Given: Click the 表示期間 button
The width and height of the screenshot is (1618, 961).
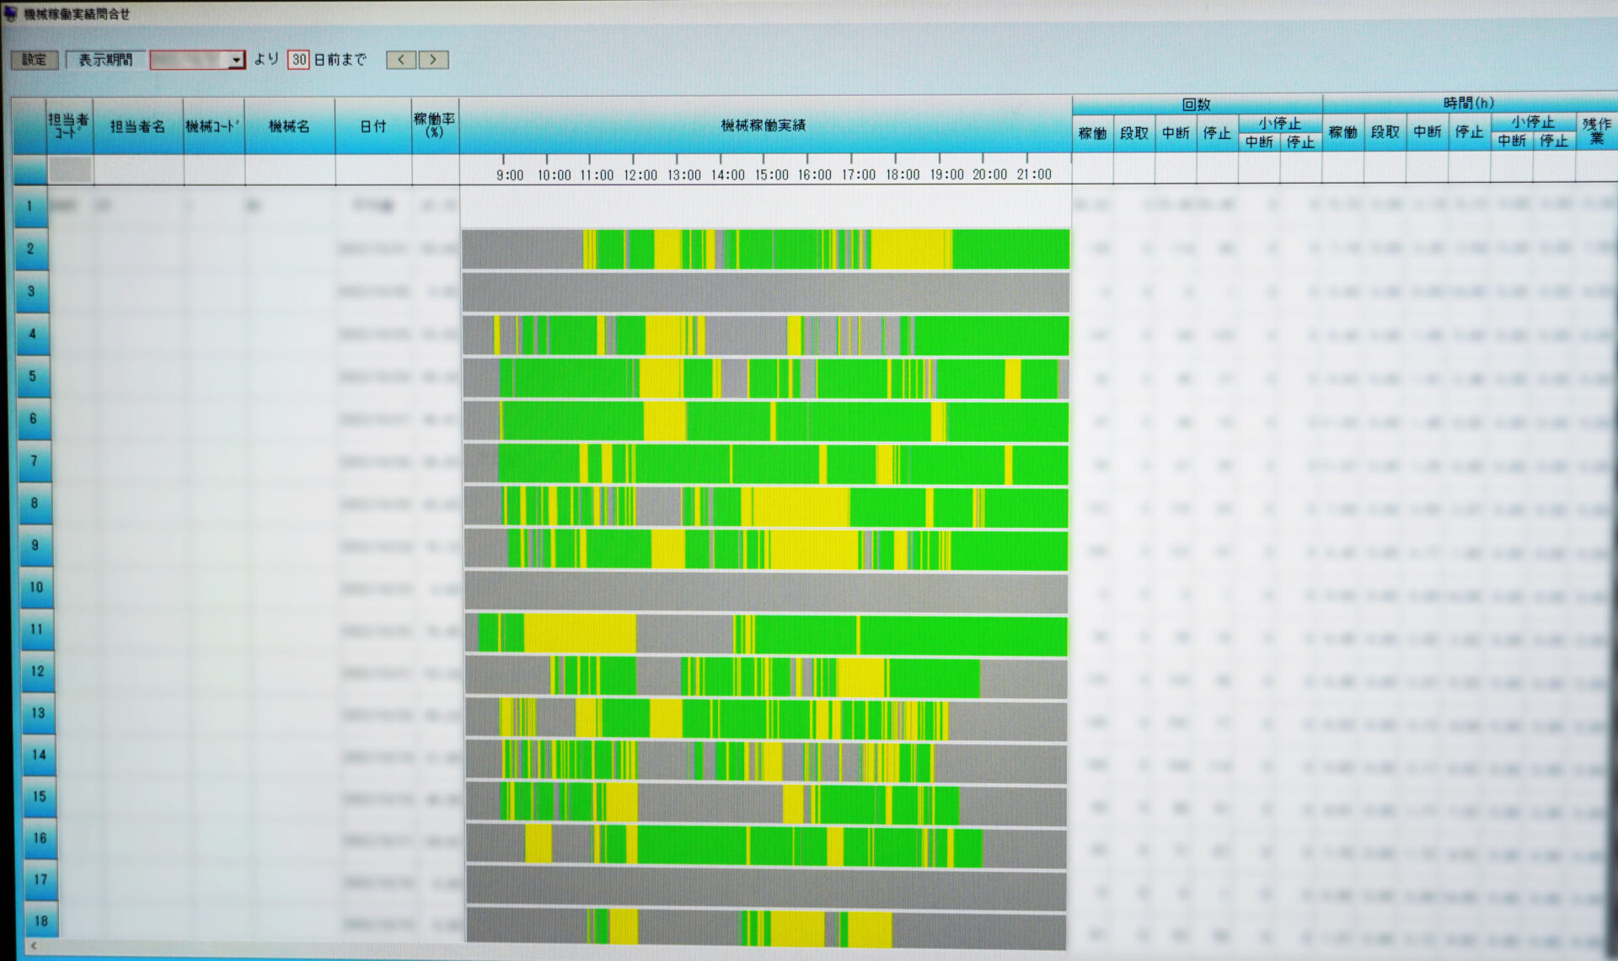Looking at the screenshot, I should pyautogui.click(x=105, y=60).
